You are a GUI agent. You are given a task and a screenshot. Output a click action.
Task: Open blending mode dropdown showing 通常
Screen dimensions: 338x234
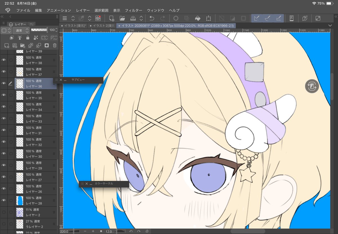(22, 30)
